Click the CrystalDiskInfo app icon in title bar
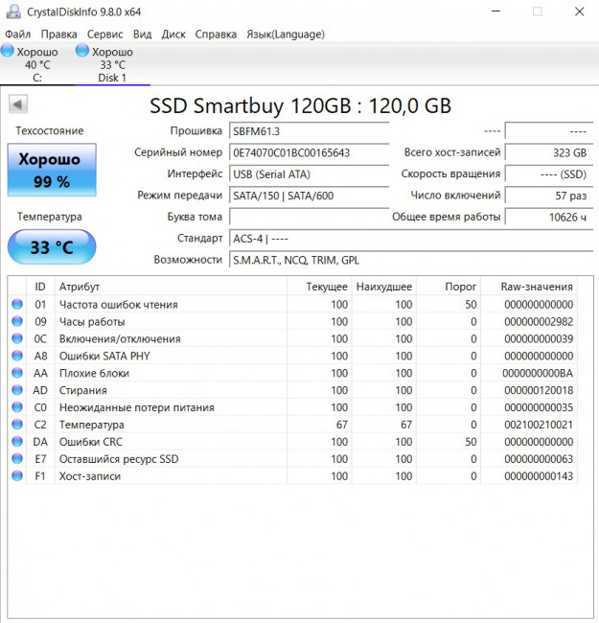The width and height of the screenshot is (599, 623). tap(13, 12)
